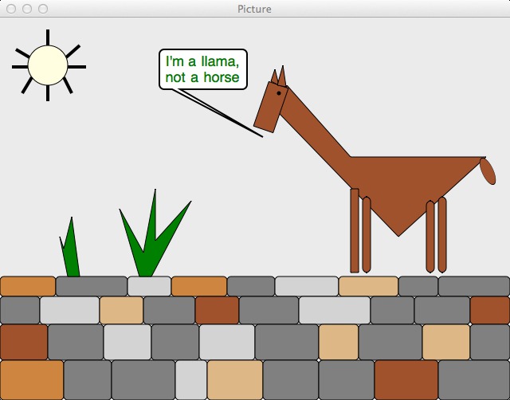Zoom the Picture window

tap(43, 9)
